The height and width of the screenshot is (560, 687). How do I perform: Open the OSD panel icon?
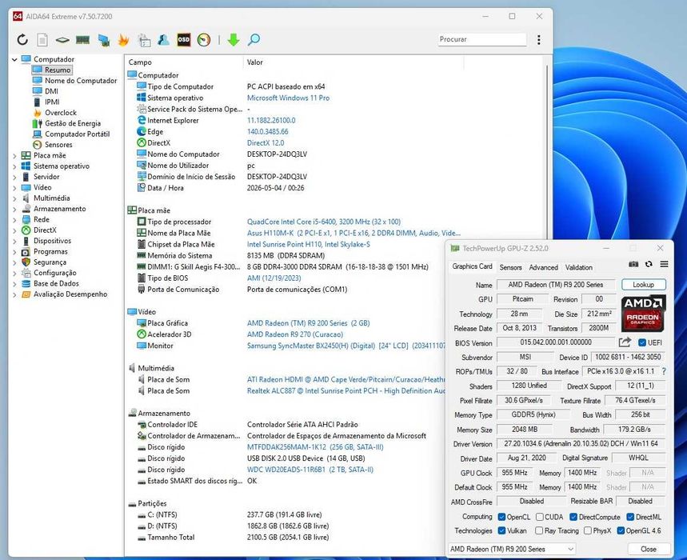(184, 40)
